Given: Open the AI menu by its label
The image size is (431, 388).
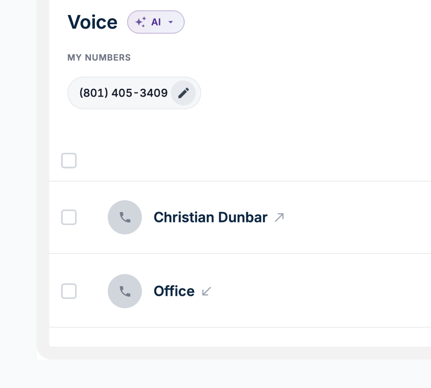Looking at the screenshot, I should pos(156,22).
